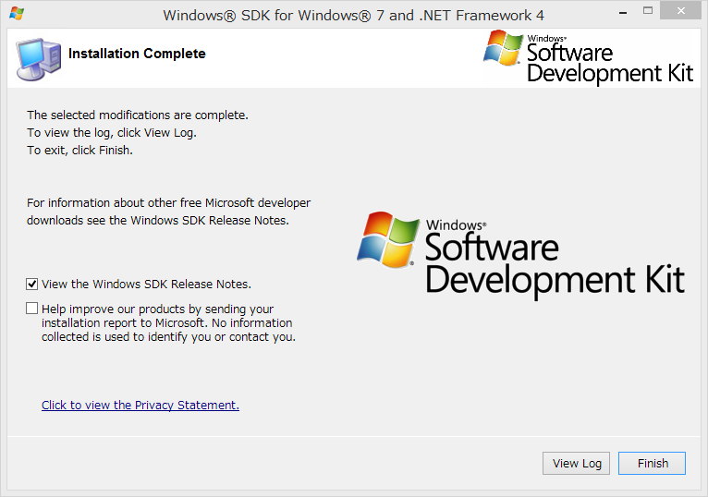This screenshot has height=497, width=708.
Task: Click the computer setup icon in header
Action: (x=39, y=59)
